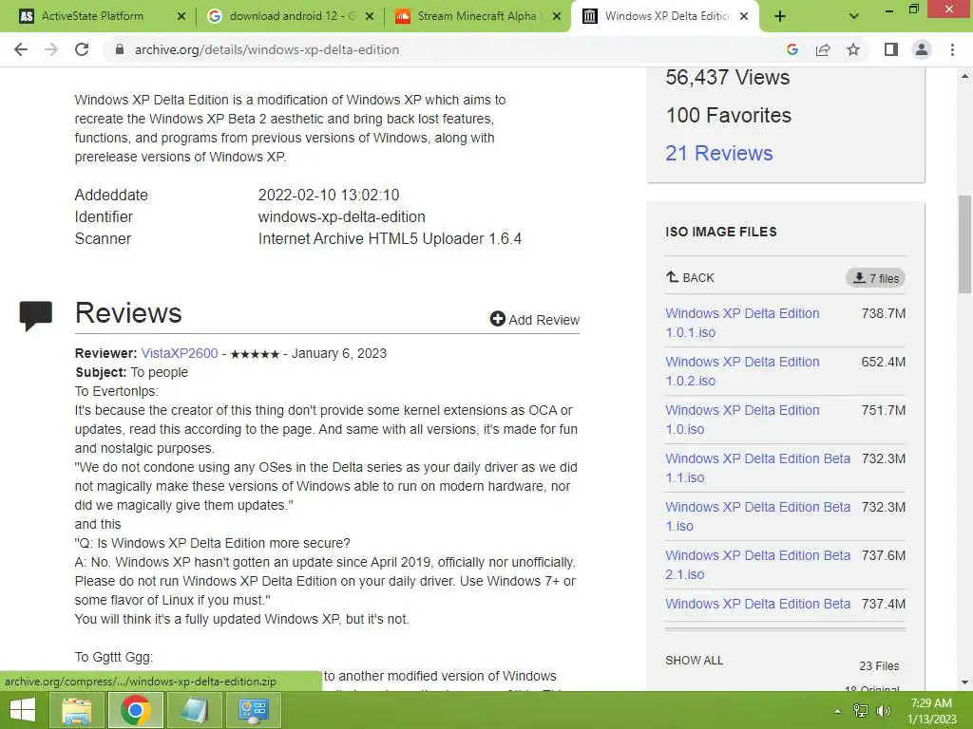Click the BACK up-arrow in ISO files

(690, 278)
